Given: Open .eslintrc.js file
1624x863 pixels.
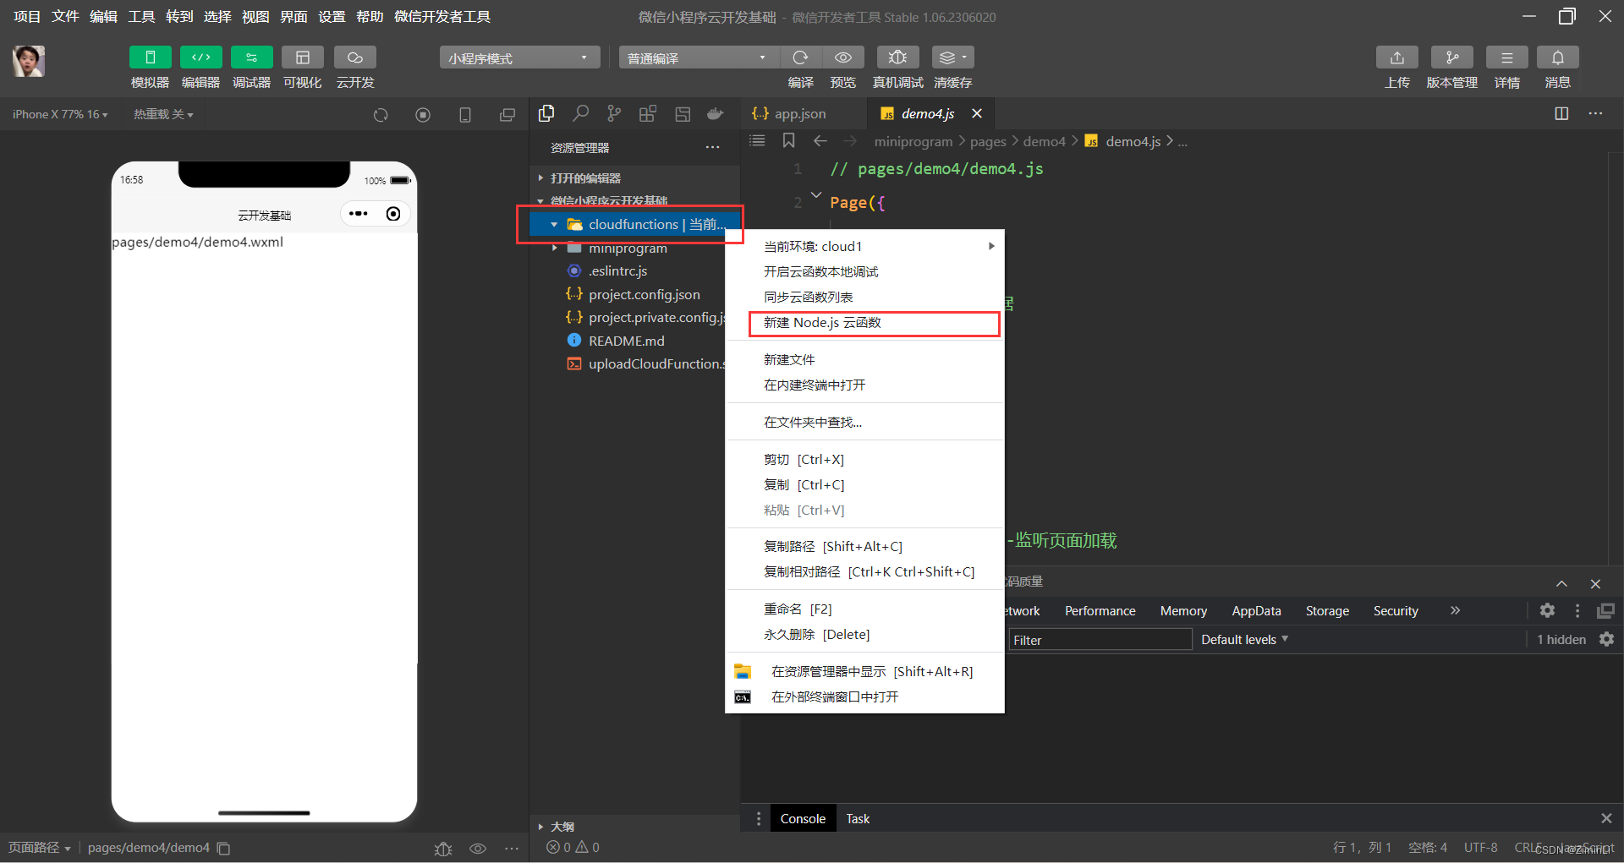Looking at the screenshot, I should point(617,271).
